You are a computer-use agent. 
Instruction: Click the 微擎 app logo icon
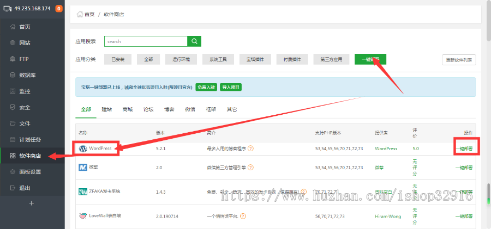[83, 168]
